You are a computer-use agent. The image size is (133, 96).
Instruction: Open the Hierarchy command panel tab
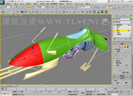120,16
